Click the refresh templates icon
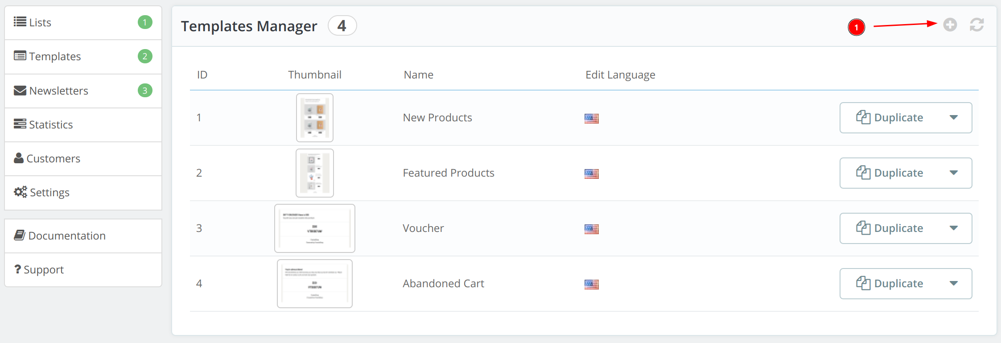The width and height of the screenshot is (1001, 343). (976, 25)
